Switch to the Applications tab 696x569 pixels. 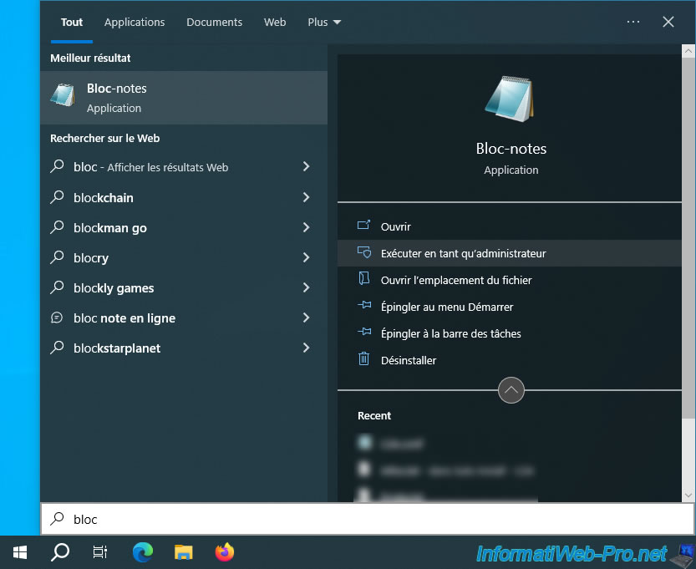(135, 23)
